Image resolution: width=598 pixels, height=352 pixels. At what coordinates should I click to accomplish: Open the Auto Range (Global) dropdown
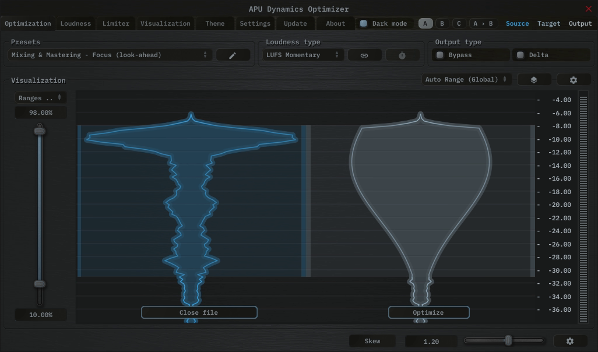point(466,80)
